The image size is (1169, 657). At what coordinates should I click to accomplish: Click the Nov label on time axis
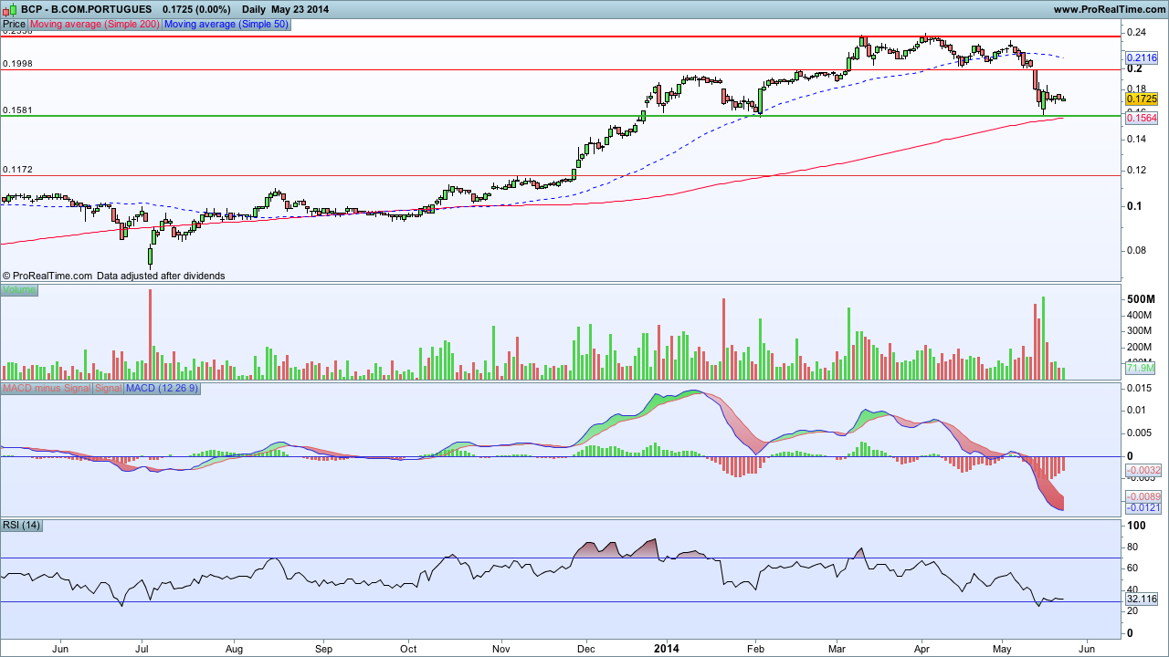(501, 649)
